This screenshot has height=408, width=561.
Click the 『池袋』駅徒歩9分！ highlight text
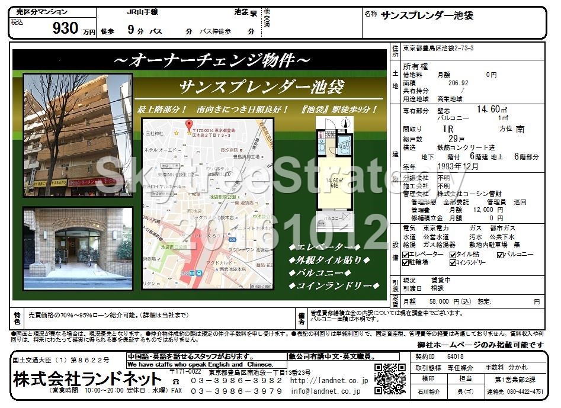[x=339, y=110]
